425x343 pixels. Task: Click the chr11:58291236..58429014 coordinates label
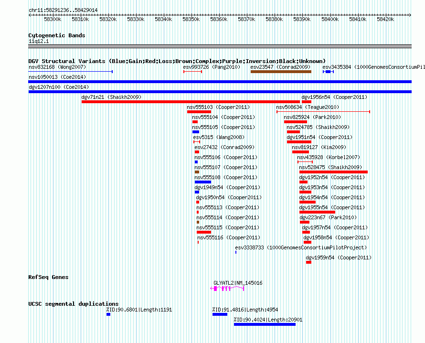(x=63, y=10)
